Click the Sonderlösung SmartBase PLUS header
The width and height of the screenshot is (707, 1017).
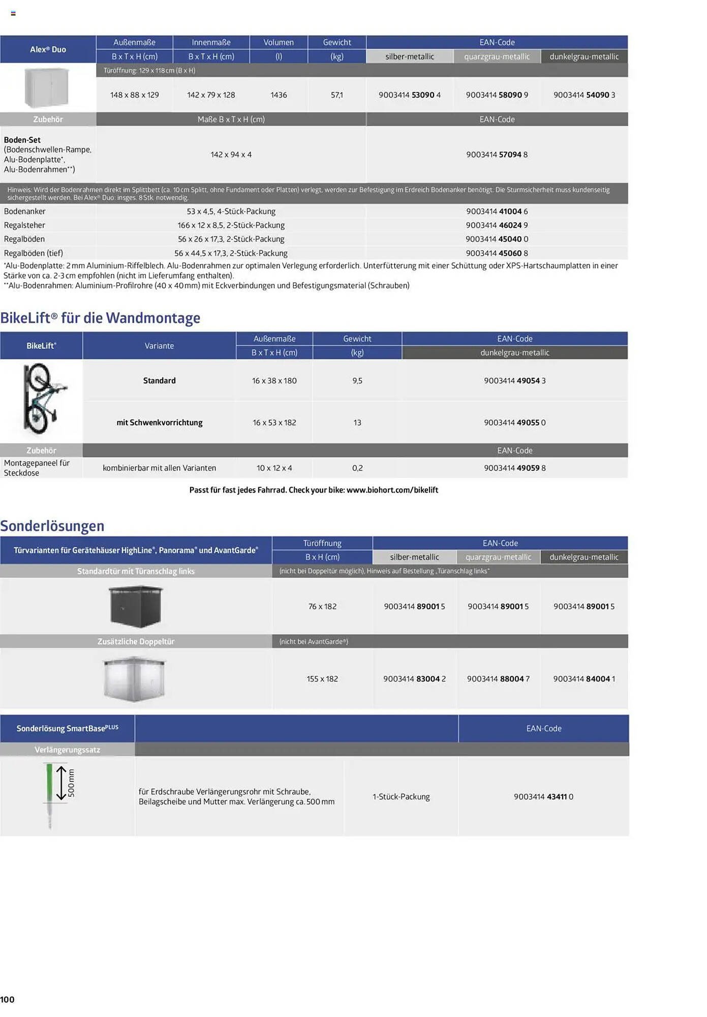click(67, 728)
